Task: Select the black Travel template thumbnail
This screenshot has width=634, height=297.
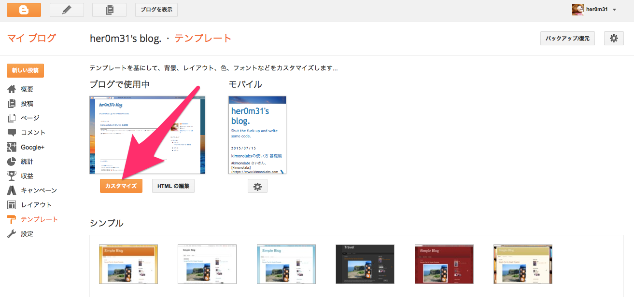Action: 365,264
